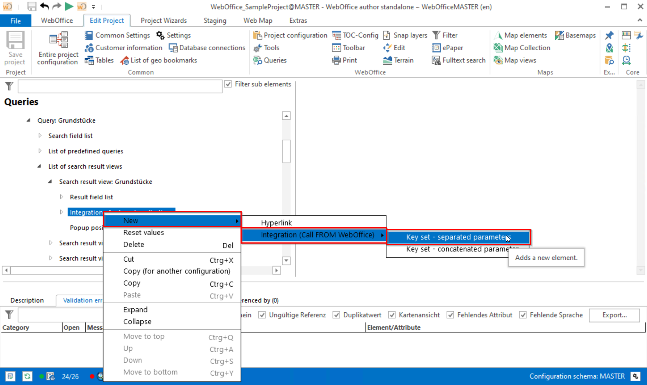Click the ePaper configuration icon
Screen dimensions: 647x385
pyautogui.click(x=447, y=48)
